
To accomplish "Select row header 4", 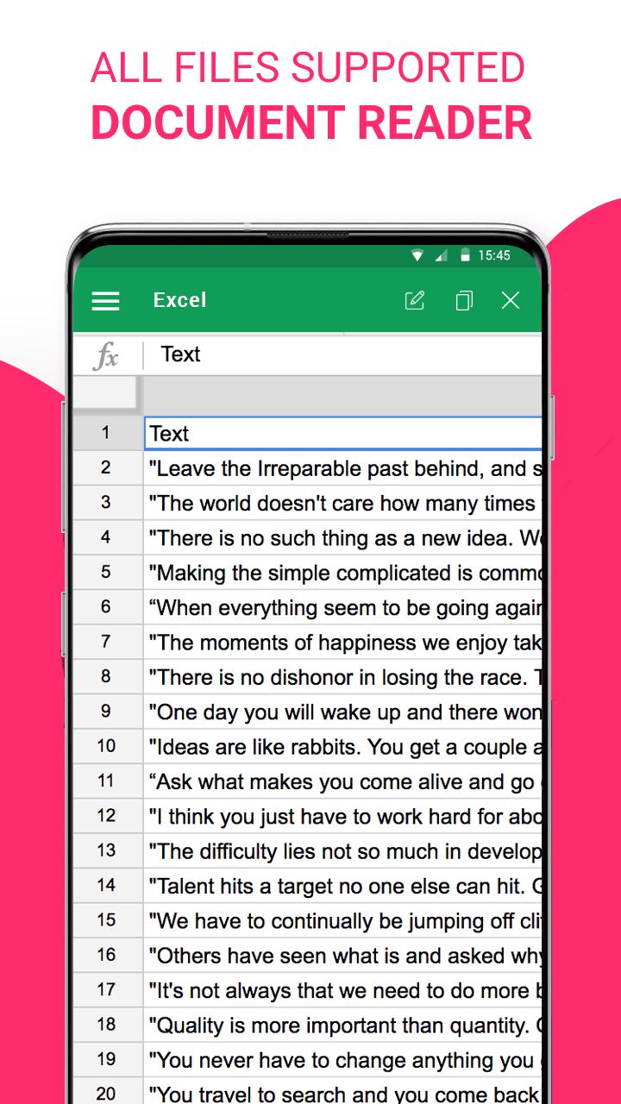I will click(x=107, y=537).
